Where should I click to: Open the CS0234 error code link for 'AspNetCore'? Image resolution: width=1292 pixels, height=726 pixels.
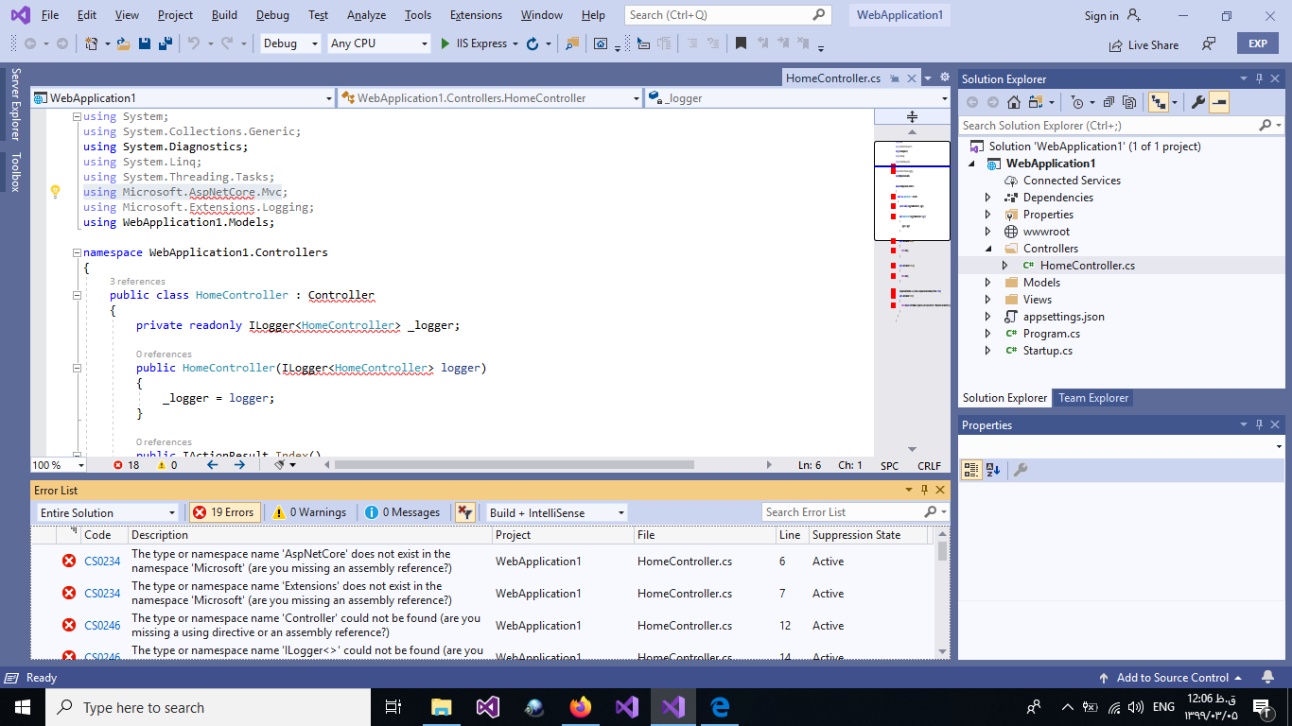pos(102,562)
